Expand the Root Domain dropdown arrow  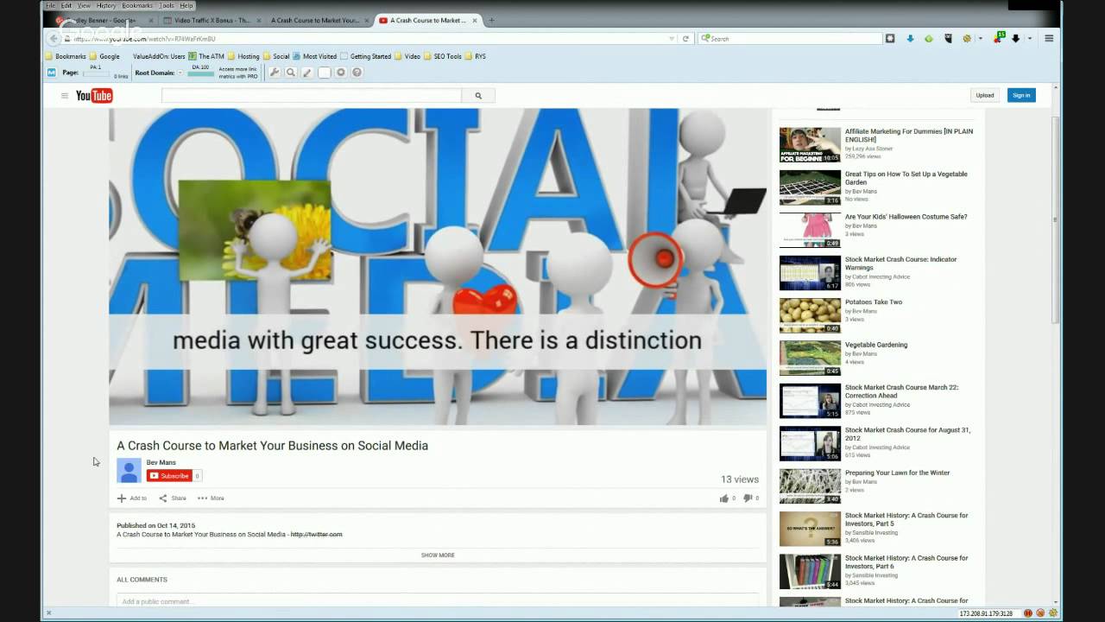(x=180, y=73)
